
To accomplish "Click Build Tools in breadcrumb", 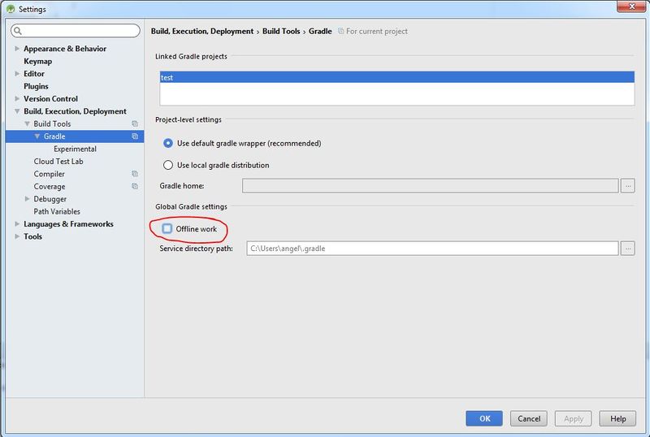I will click(x=281, y=31).
